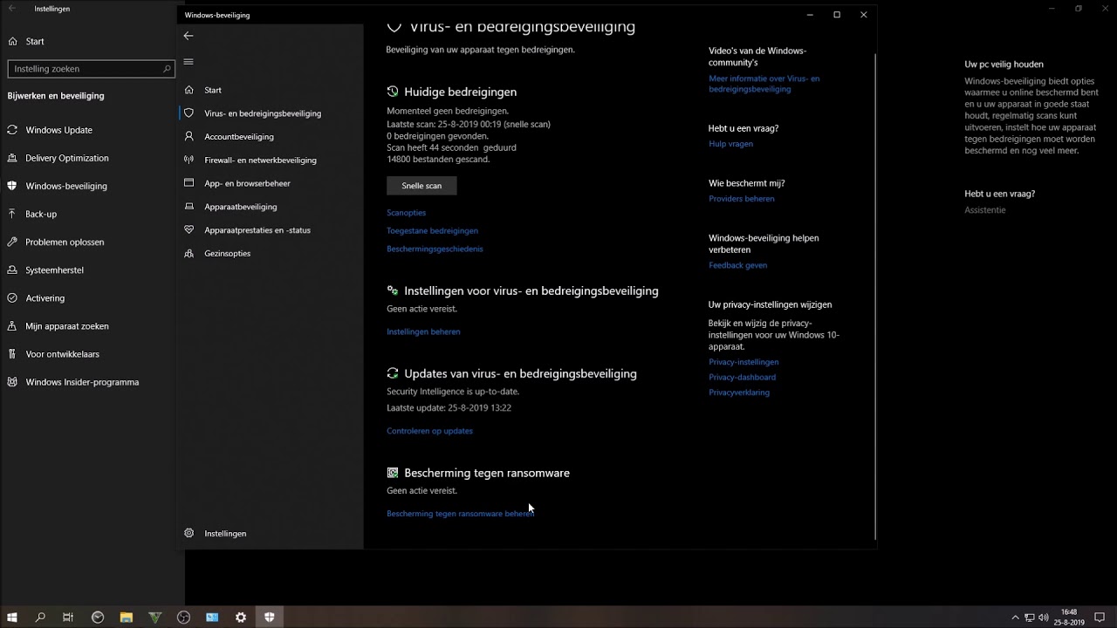Click the Windows Insider-programma icon
The width and height of the screenshot is (1117, 628).
(x=12, y=382)
